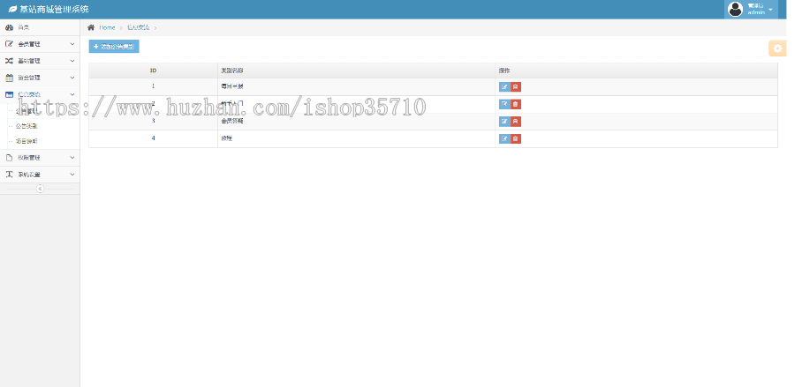Open the admin user dropdown arrow

pos(770,10)
